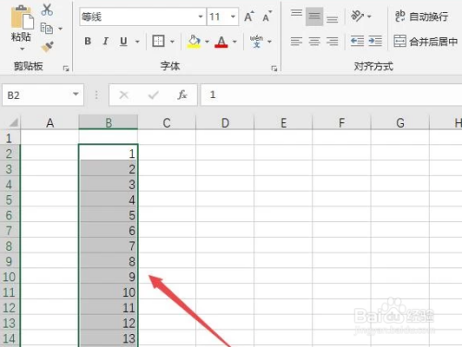Open the Paste options dropdown arrow
This screenshot has width=462, height=347.
pyautogui.click(x=22, y=49)
